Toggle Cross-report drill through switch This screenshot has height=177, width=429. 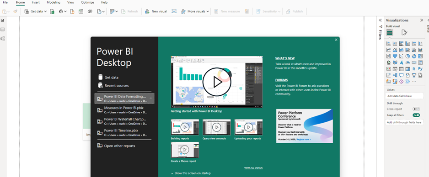tap(416, 109)
